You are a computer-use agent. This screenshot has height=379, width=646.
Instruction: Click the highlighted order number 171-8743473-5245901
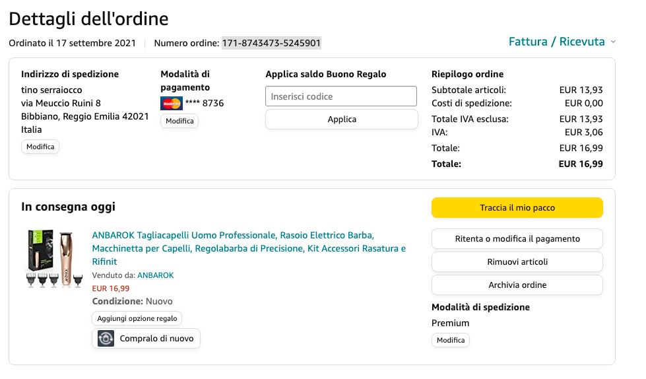(271, 44)
